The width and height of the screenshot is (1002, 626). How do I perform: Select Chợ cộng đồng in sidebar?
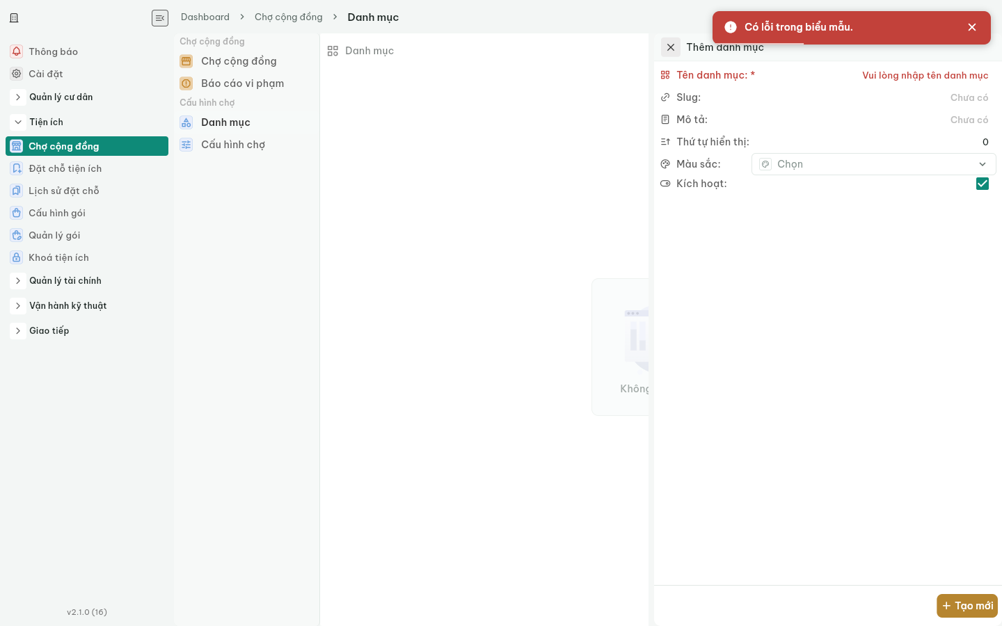pos(87,146)
